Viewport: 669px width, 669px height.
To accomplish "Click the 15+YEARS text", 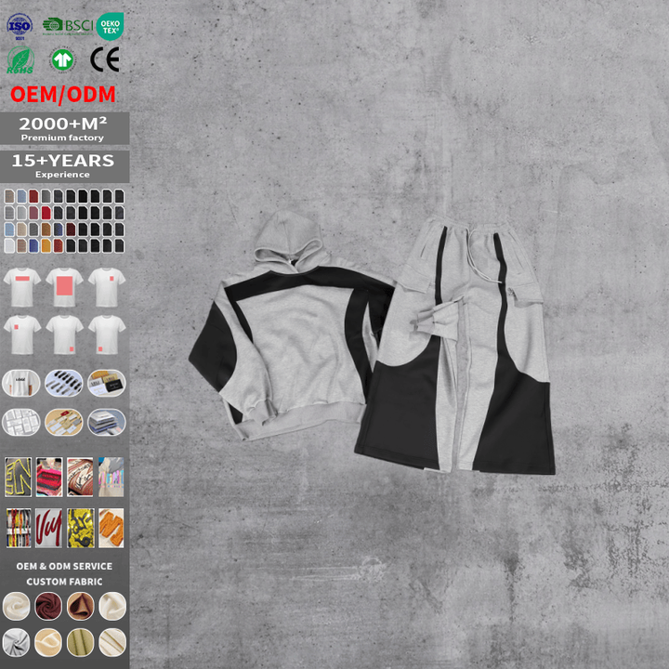I will tap(63, 161).
